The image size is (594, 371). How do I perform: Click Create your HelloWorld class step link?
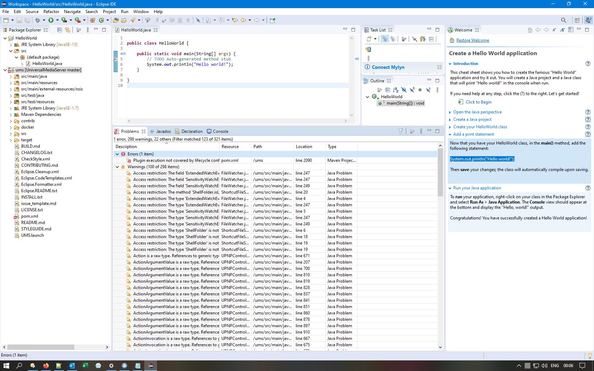click(x=480, y=127)
